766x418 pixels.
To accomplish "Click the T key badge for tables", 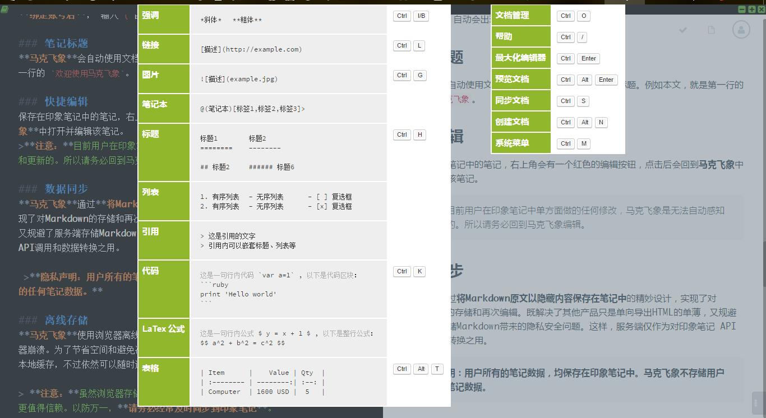I will (437, 369).
